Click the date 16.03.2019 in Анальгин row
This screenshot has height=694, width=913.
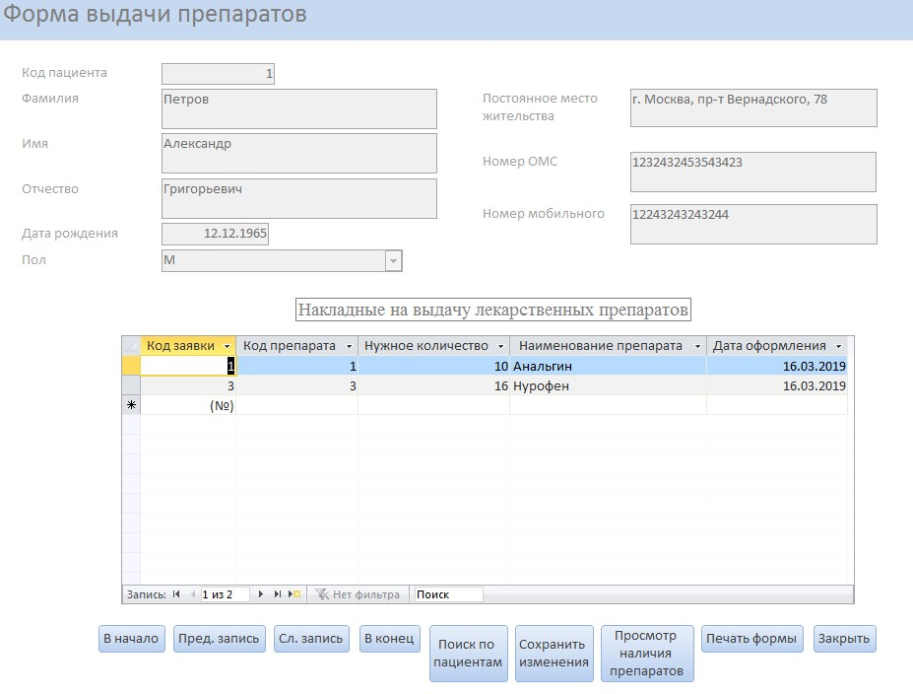tap(777, 366)
